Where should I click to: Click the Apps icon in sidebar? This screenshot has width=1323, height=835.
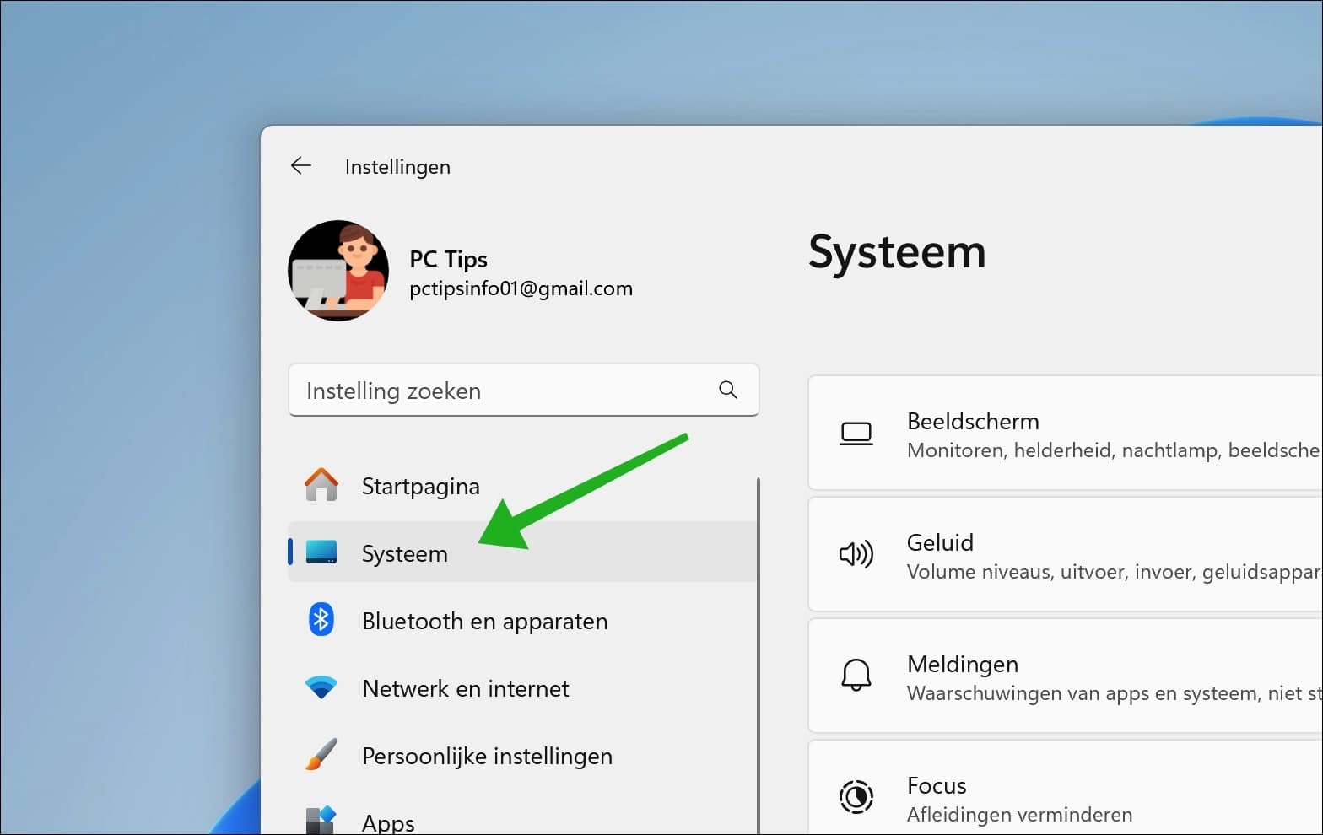coord(321,821)
